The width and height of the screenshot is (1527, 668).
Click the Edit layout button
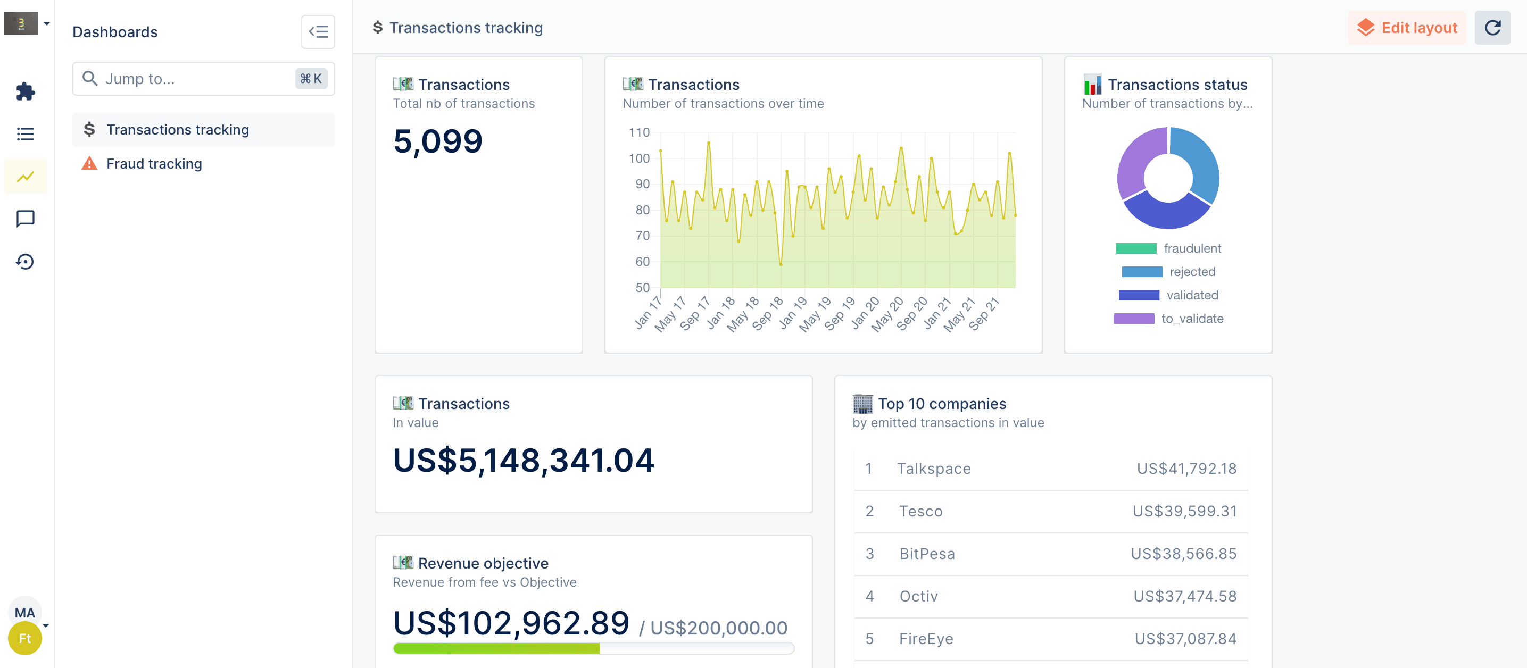point(1406,28)
